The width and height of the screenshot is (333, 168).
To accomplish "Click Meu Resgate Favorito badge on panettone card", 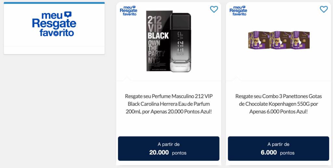I will click(238, 10).
